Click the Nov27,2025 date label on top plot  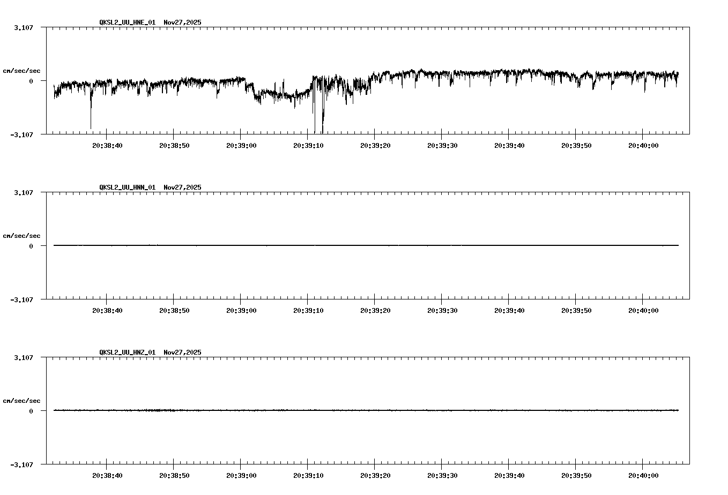click(182, 22)
